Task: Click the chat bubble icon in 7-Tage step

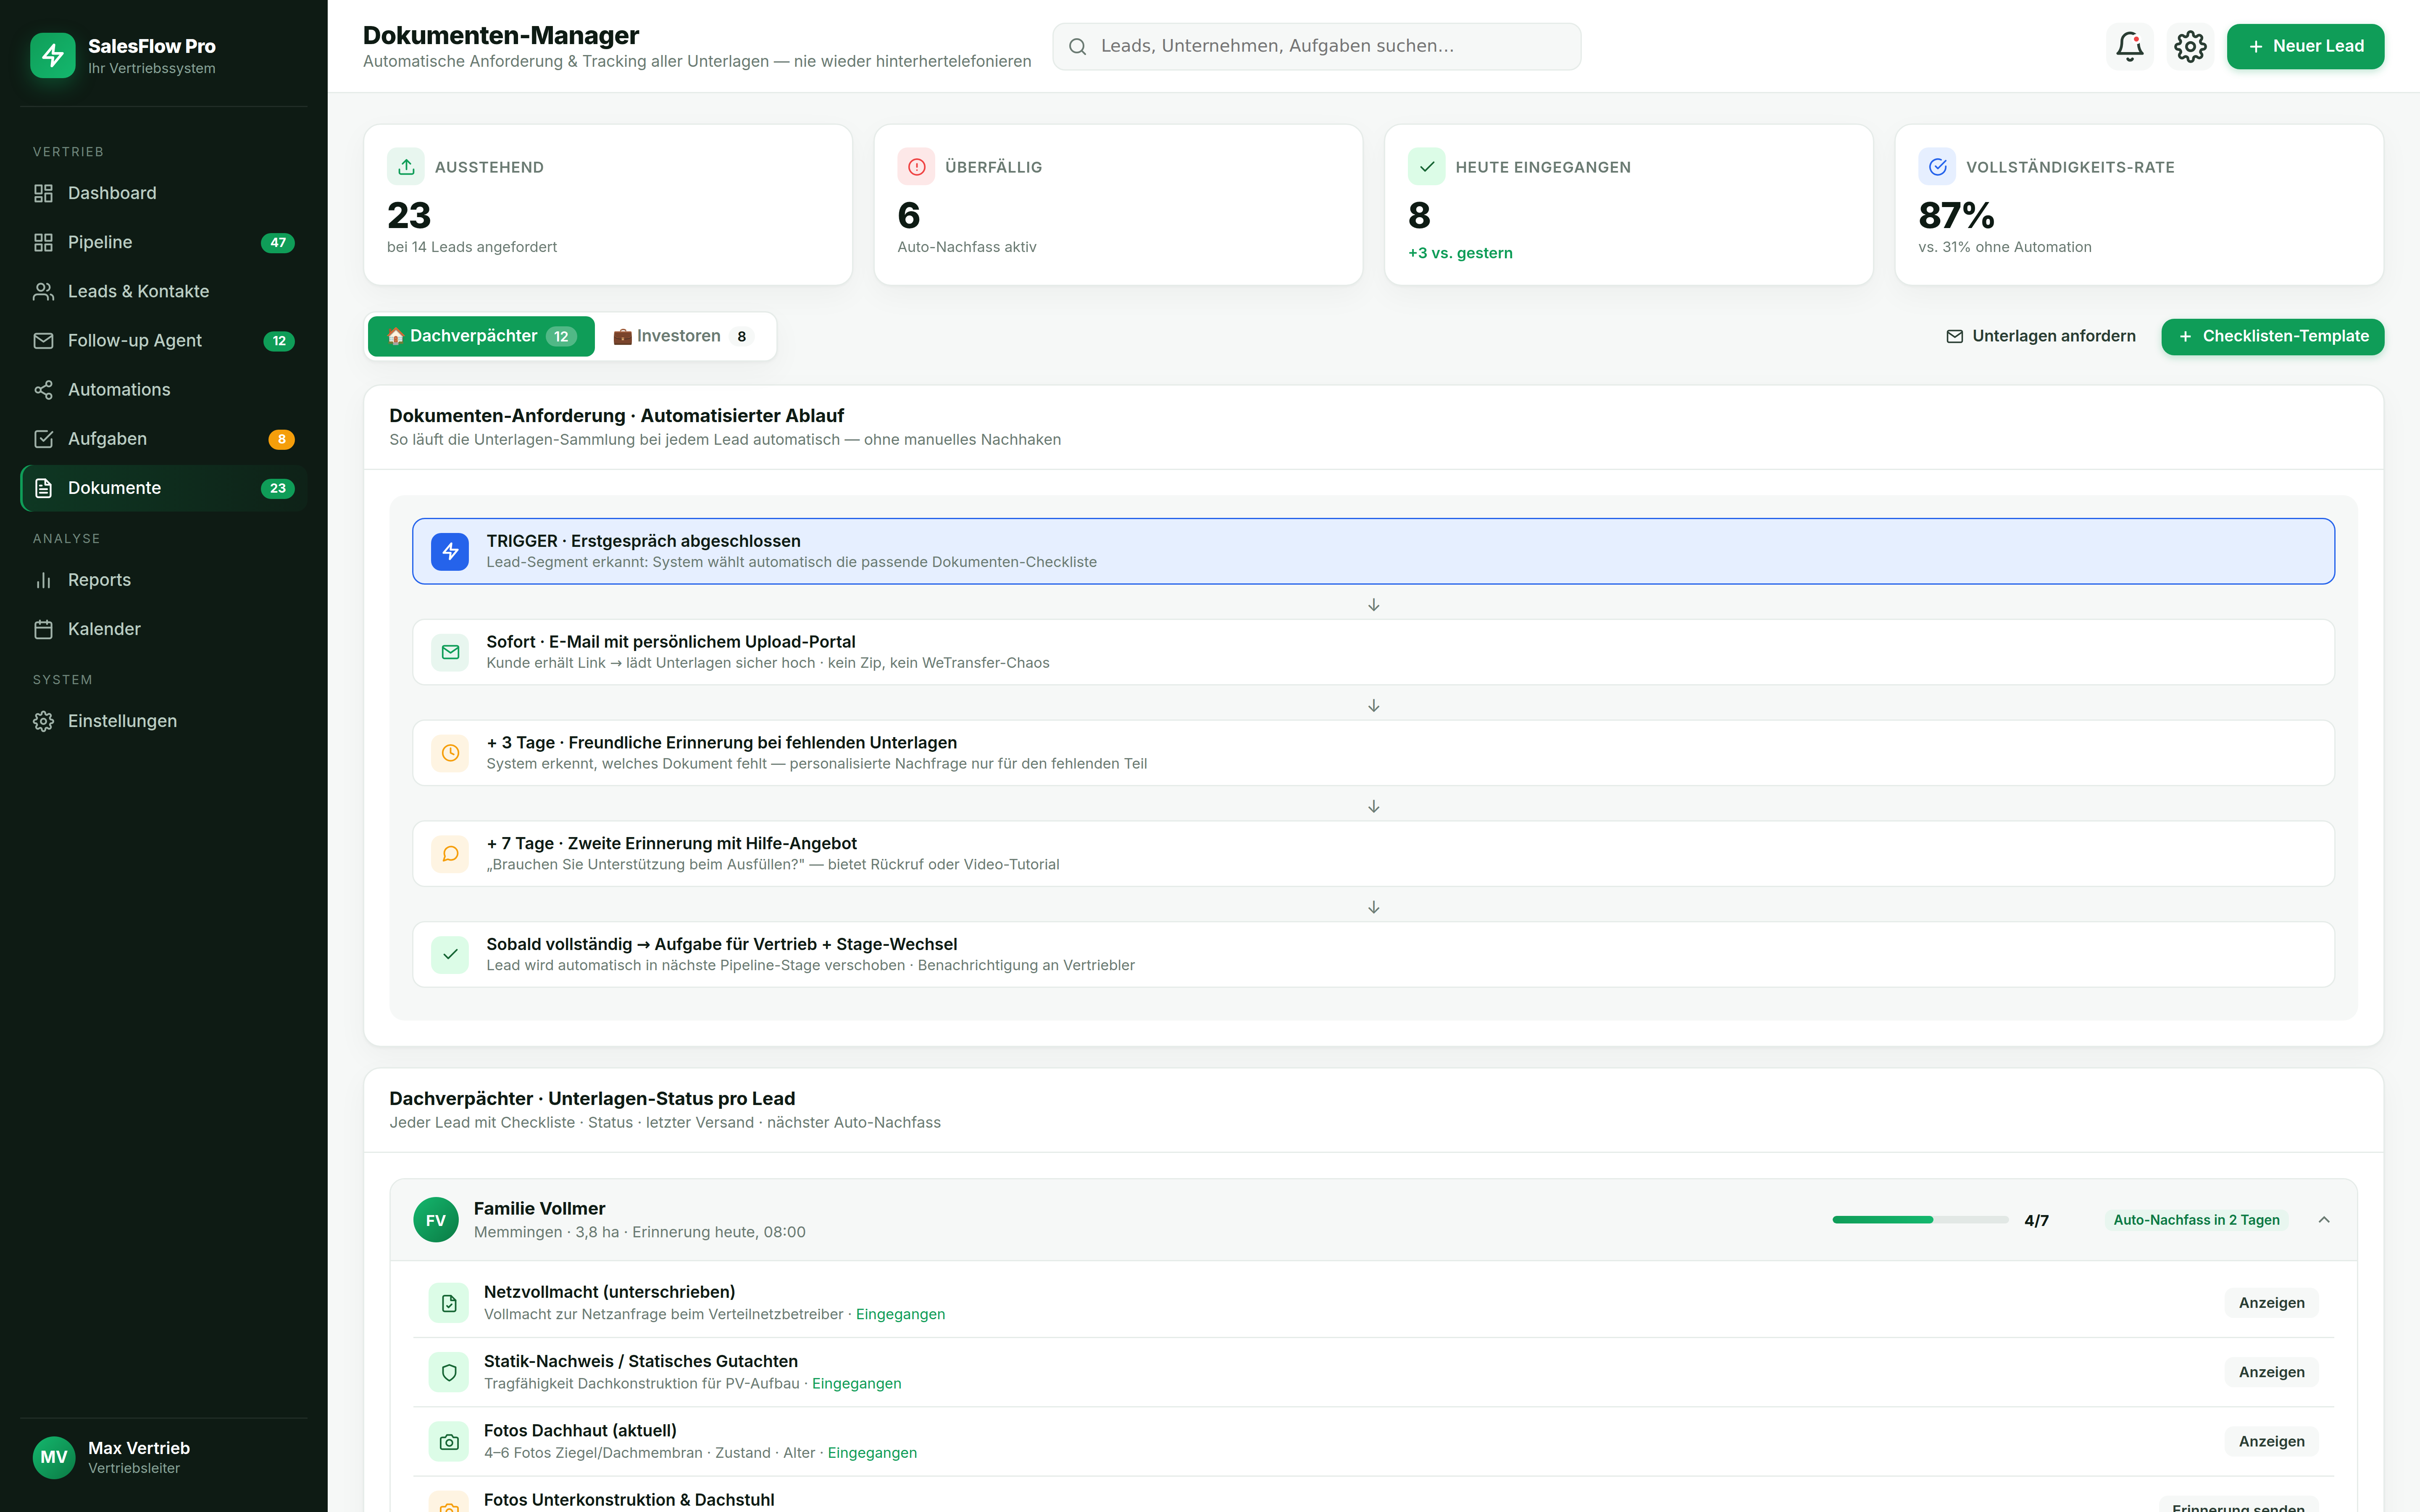Action: pos(450,854)
